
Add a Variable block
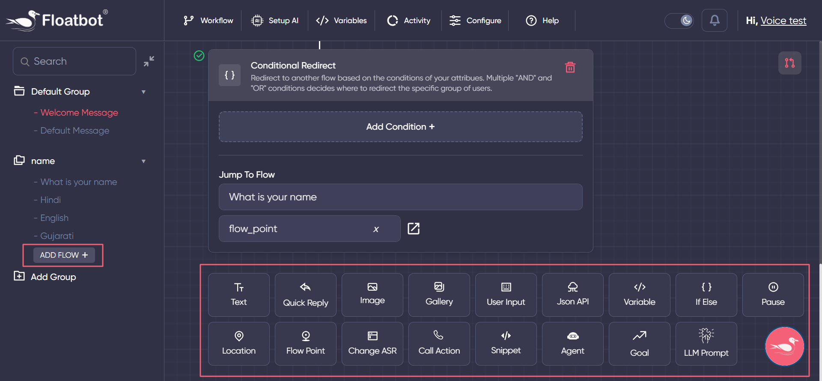tap(640, 295)
